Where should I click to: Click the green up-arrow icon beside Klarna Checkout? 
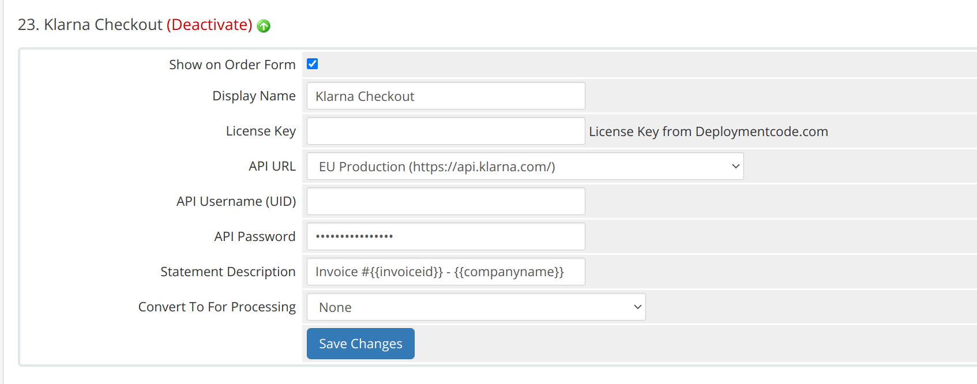(264, 26)
